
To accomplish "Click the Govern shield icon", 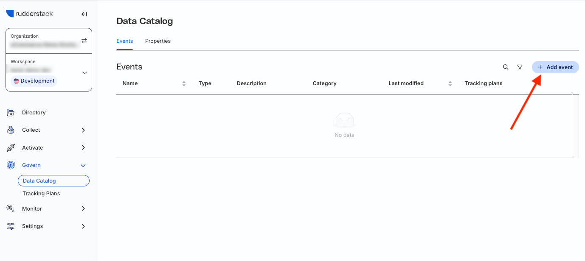I will [x=11, y=165].
